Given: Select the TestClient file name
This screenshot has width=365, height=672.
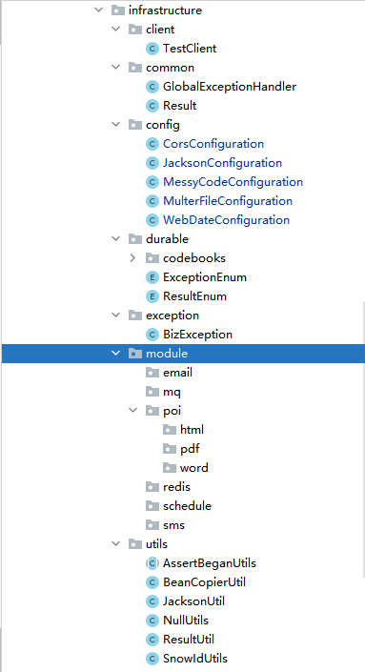Looking at the screenshot, I should point(190,49).
